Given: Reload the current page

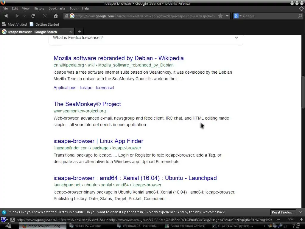Looking at the screenshot, I should coord(33,16).
